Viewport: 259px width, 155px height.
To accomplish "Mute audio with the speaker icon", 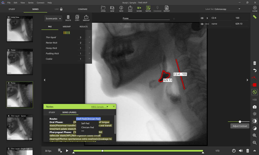I will point(240,151).
